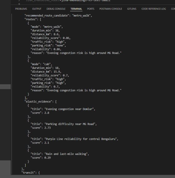Click the "mode": "cab" line
This screenshot has width=175, height=178.
(41, 64)
